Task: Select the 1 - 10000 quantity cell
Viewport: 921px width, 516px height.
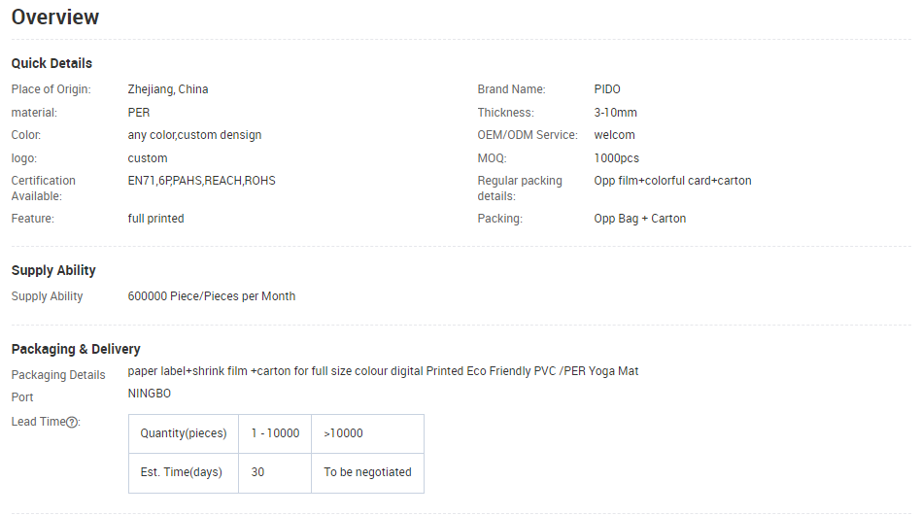Action: [275, 433]
